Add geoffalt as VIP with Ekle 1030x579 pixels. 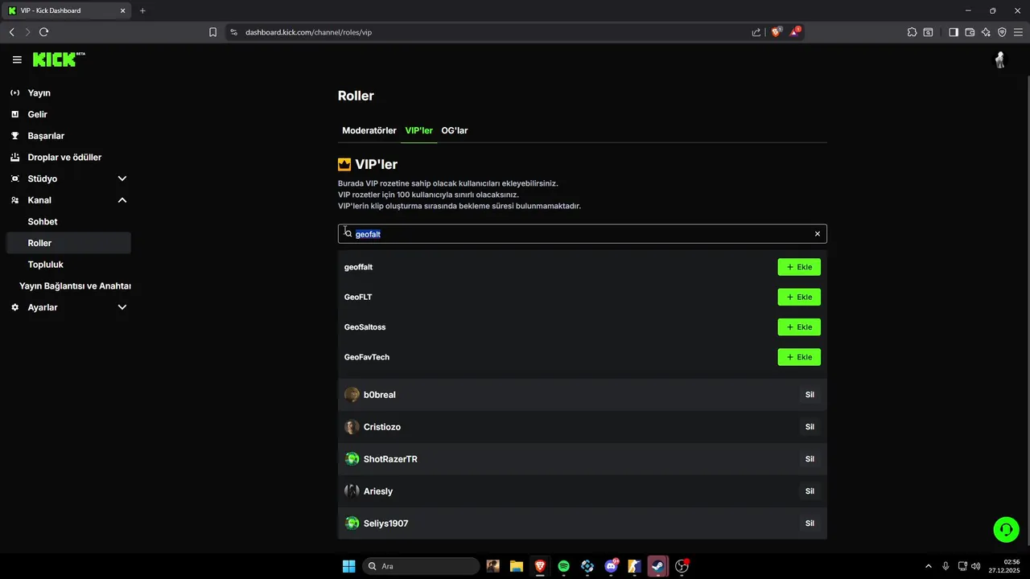(799, 267)
